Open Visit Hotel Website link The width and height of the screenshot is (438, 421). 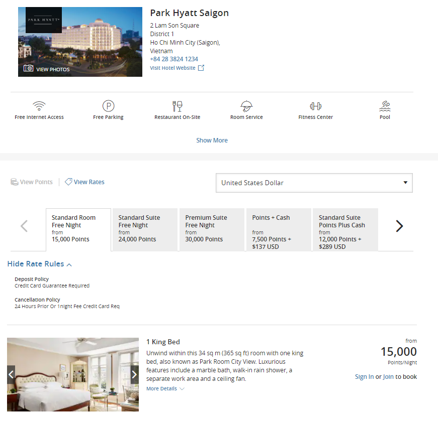177,68
